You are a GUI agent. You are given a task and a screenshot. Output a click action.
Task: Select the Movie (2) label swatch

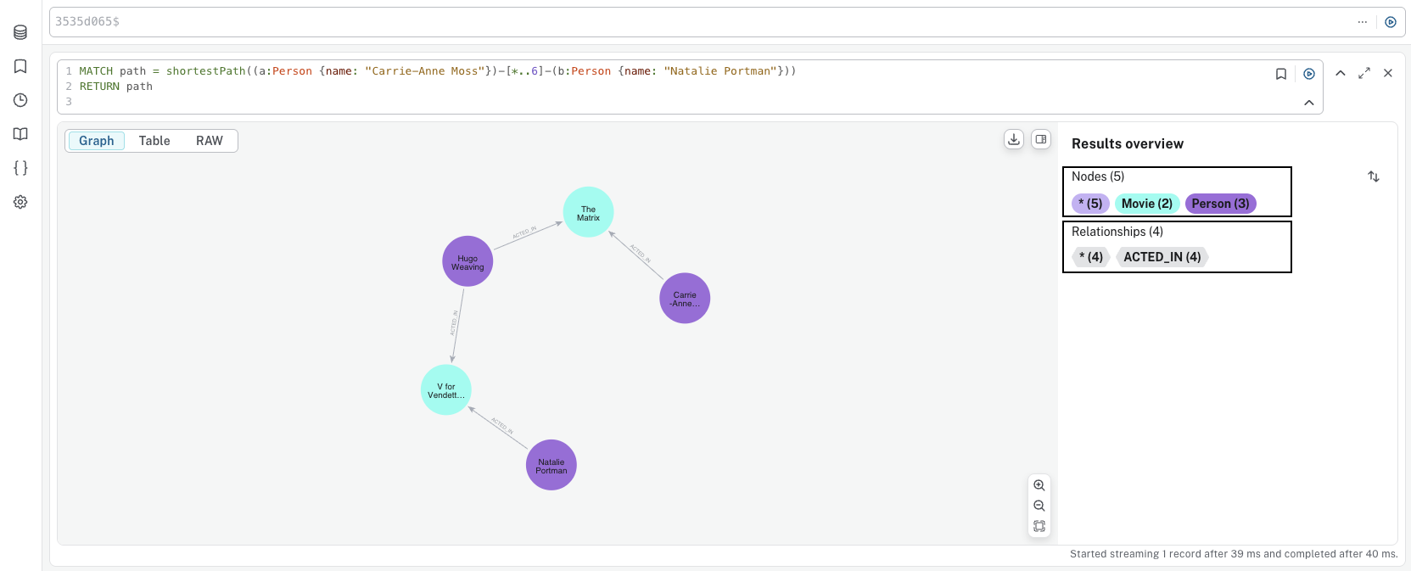click(1146, 204)
